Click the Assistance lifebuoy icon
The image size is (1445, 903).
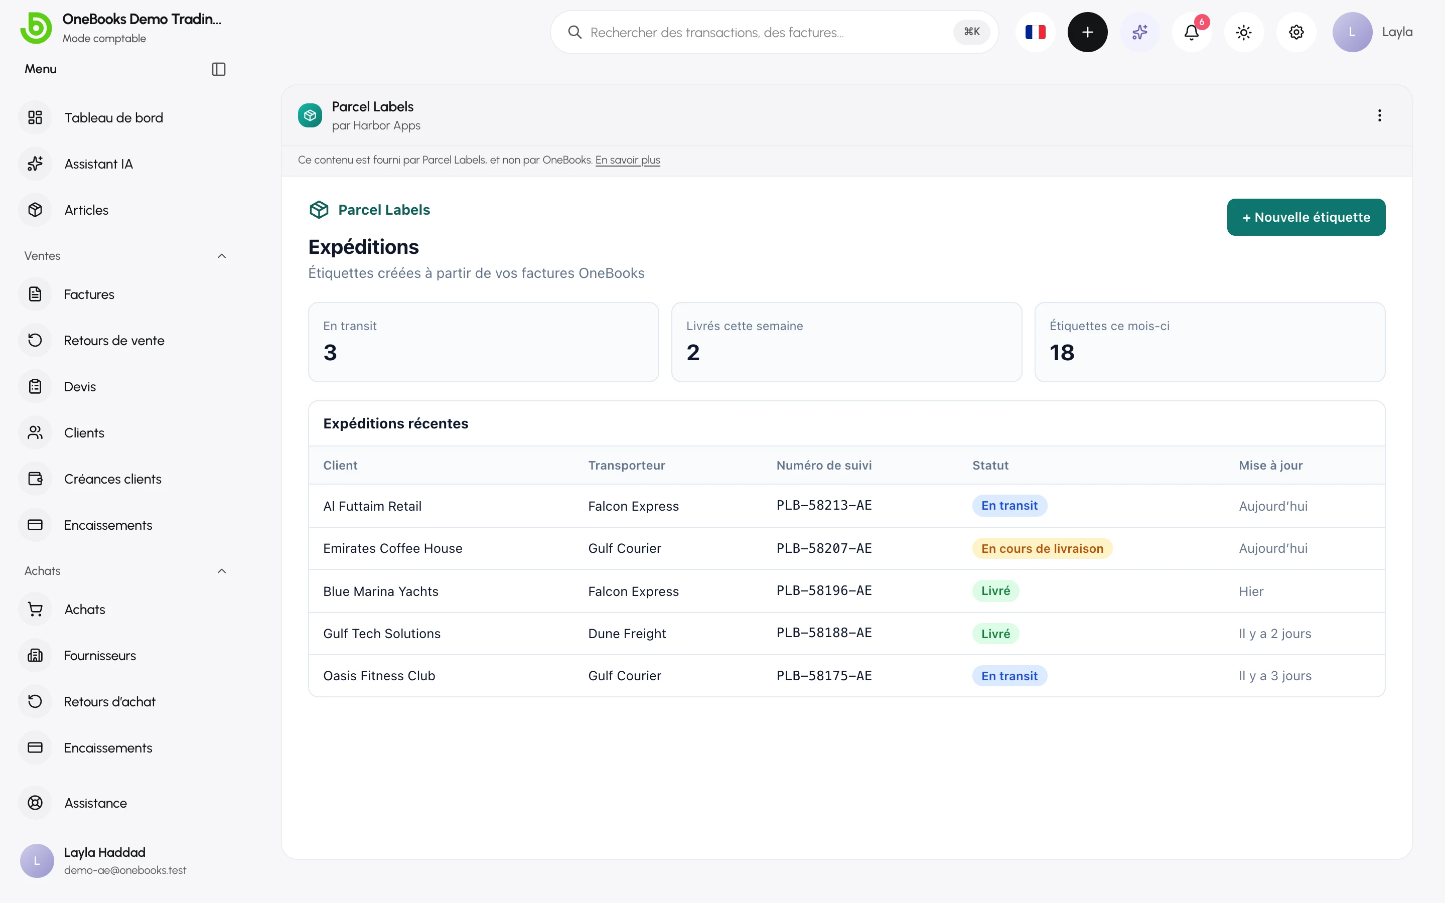(35, 803)
